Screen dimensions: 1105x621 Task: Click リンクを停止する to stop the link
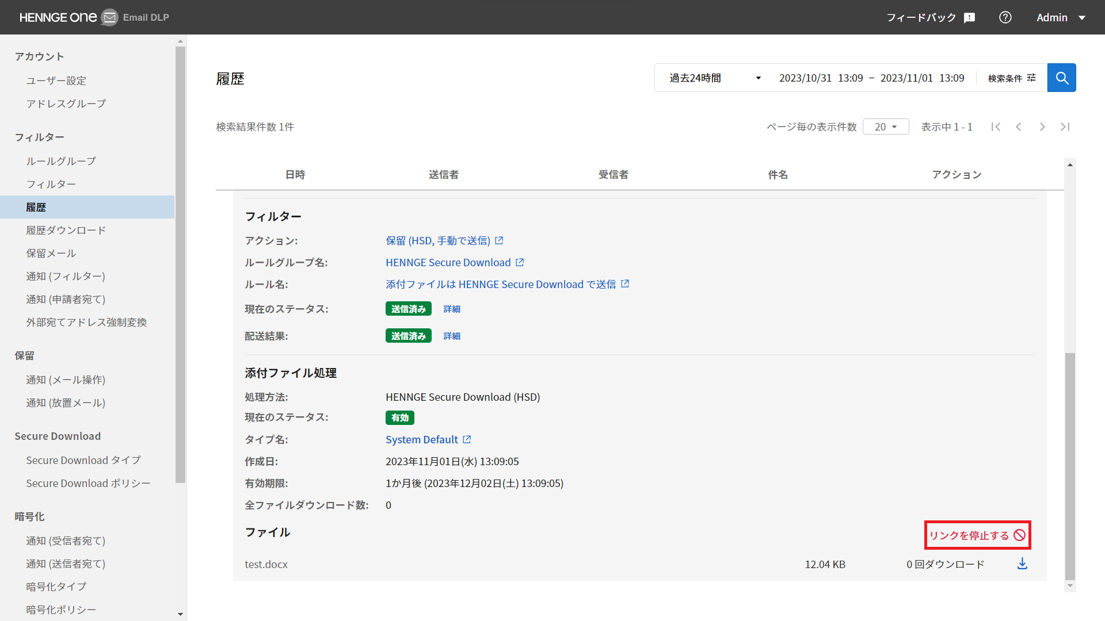[x=977, y=535]
